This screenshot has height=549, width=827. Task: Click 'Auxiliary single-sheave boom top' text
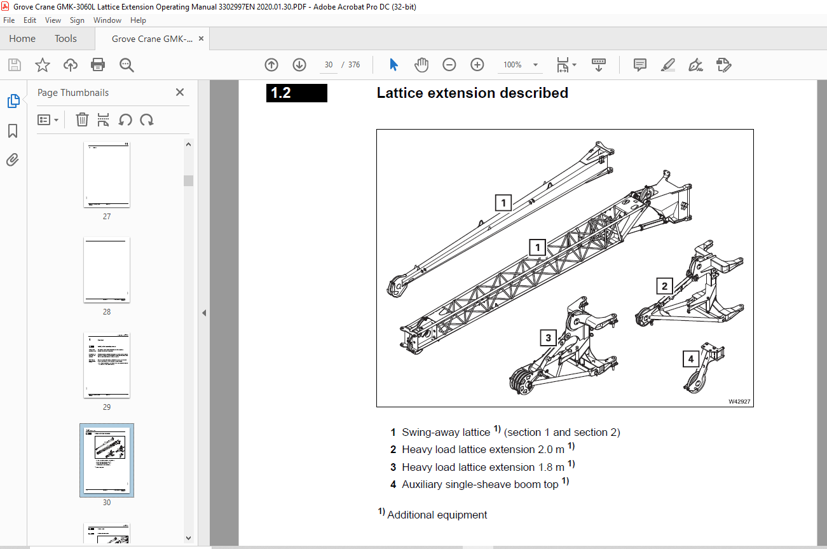tap(480, 484)
